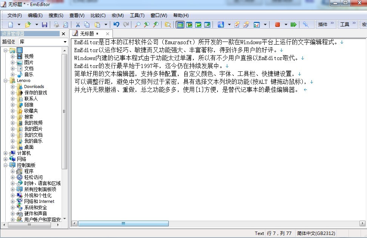
Task: Open Find with the plain magnifier icon
Action: tap(138, 25)
